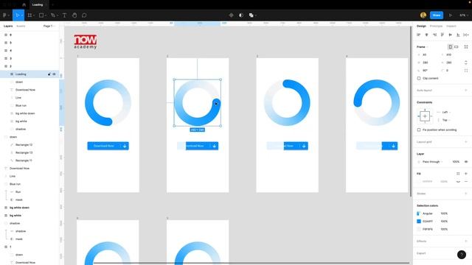Add Auto layout with plus

466,90
